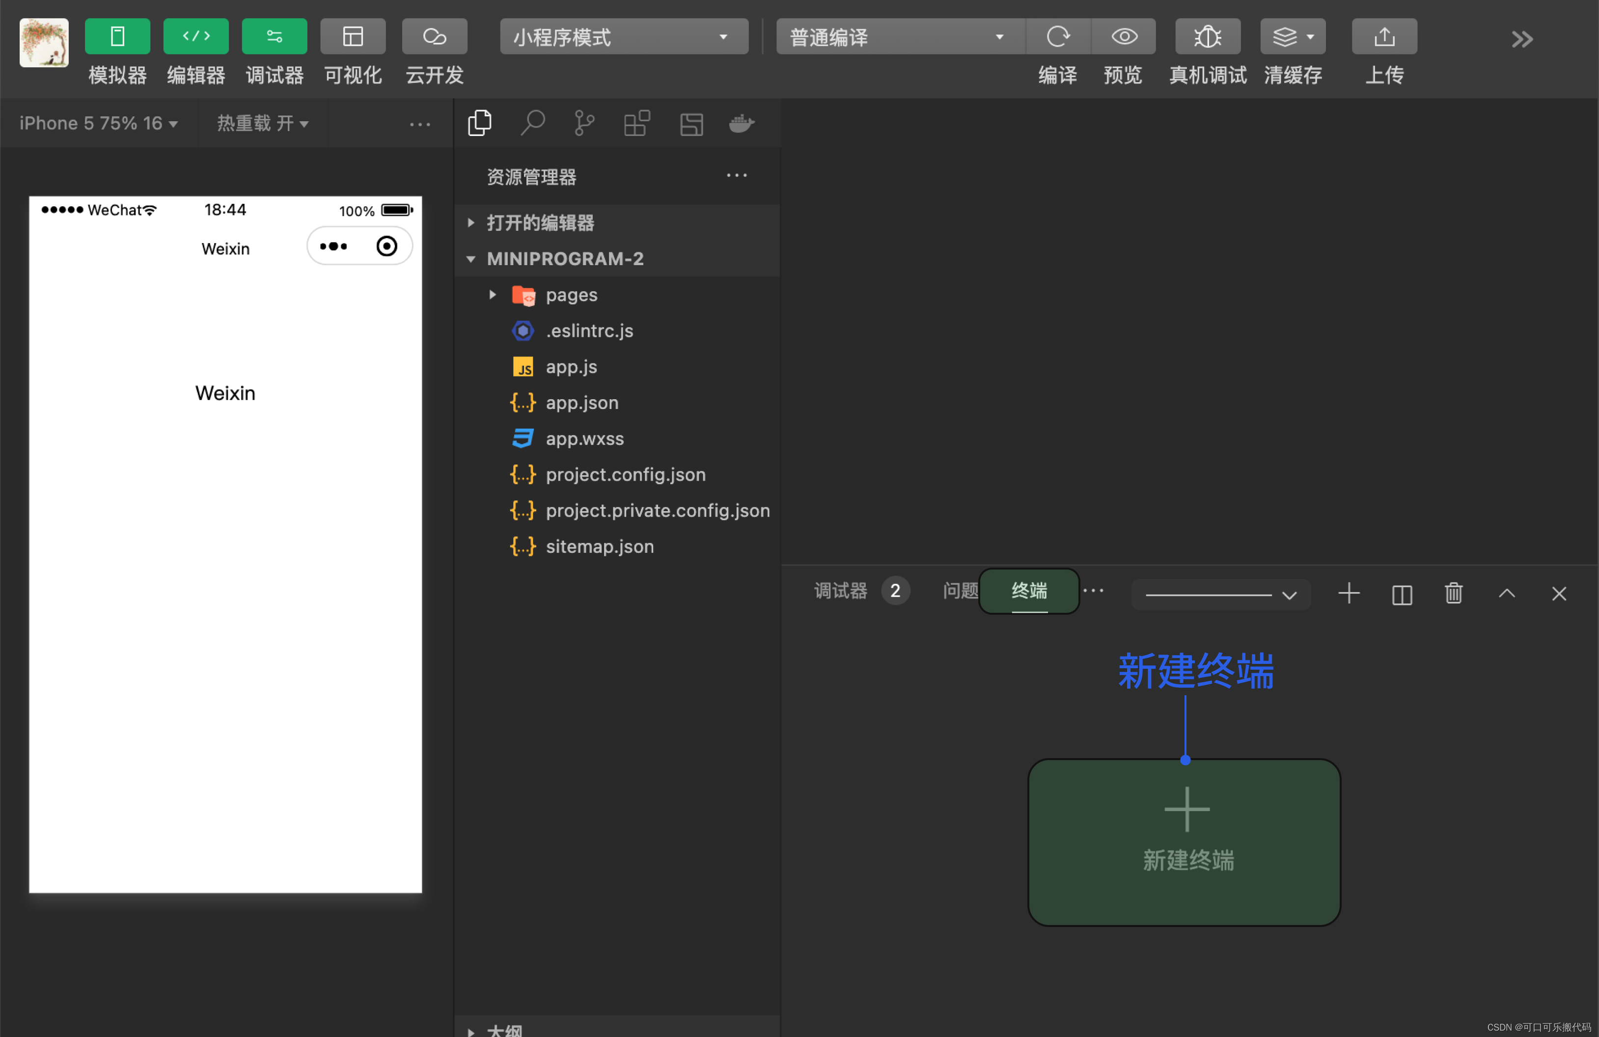Open cloud development (云开发) console

pyautogui.click(x=434, y=37)
